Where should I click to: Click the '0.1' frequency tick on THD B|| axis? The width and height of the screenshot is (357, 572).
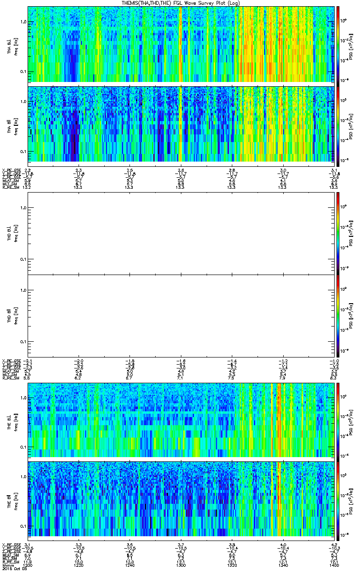click(x=23, y=342)
